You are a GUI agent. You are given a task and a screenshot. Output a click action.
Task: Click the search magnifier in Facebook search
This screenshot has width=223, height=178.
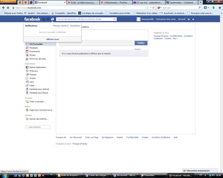point(115,19)
